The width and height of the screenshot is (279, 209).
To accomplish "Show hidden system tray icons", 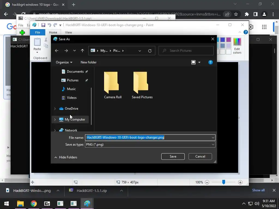I will [244, 204].
